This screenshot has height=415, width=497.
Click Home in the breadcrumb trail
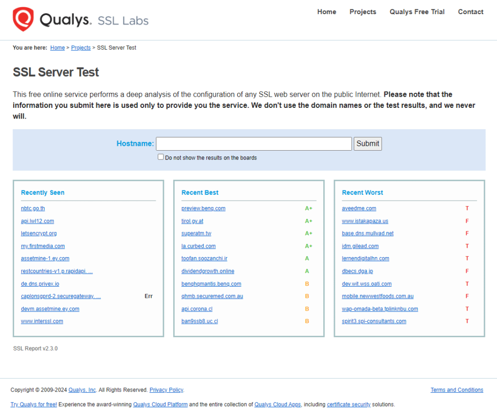coord(57,47)
